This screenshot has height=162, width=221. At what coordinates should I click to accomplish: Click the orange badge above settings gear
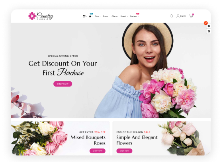[206, 23]
